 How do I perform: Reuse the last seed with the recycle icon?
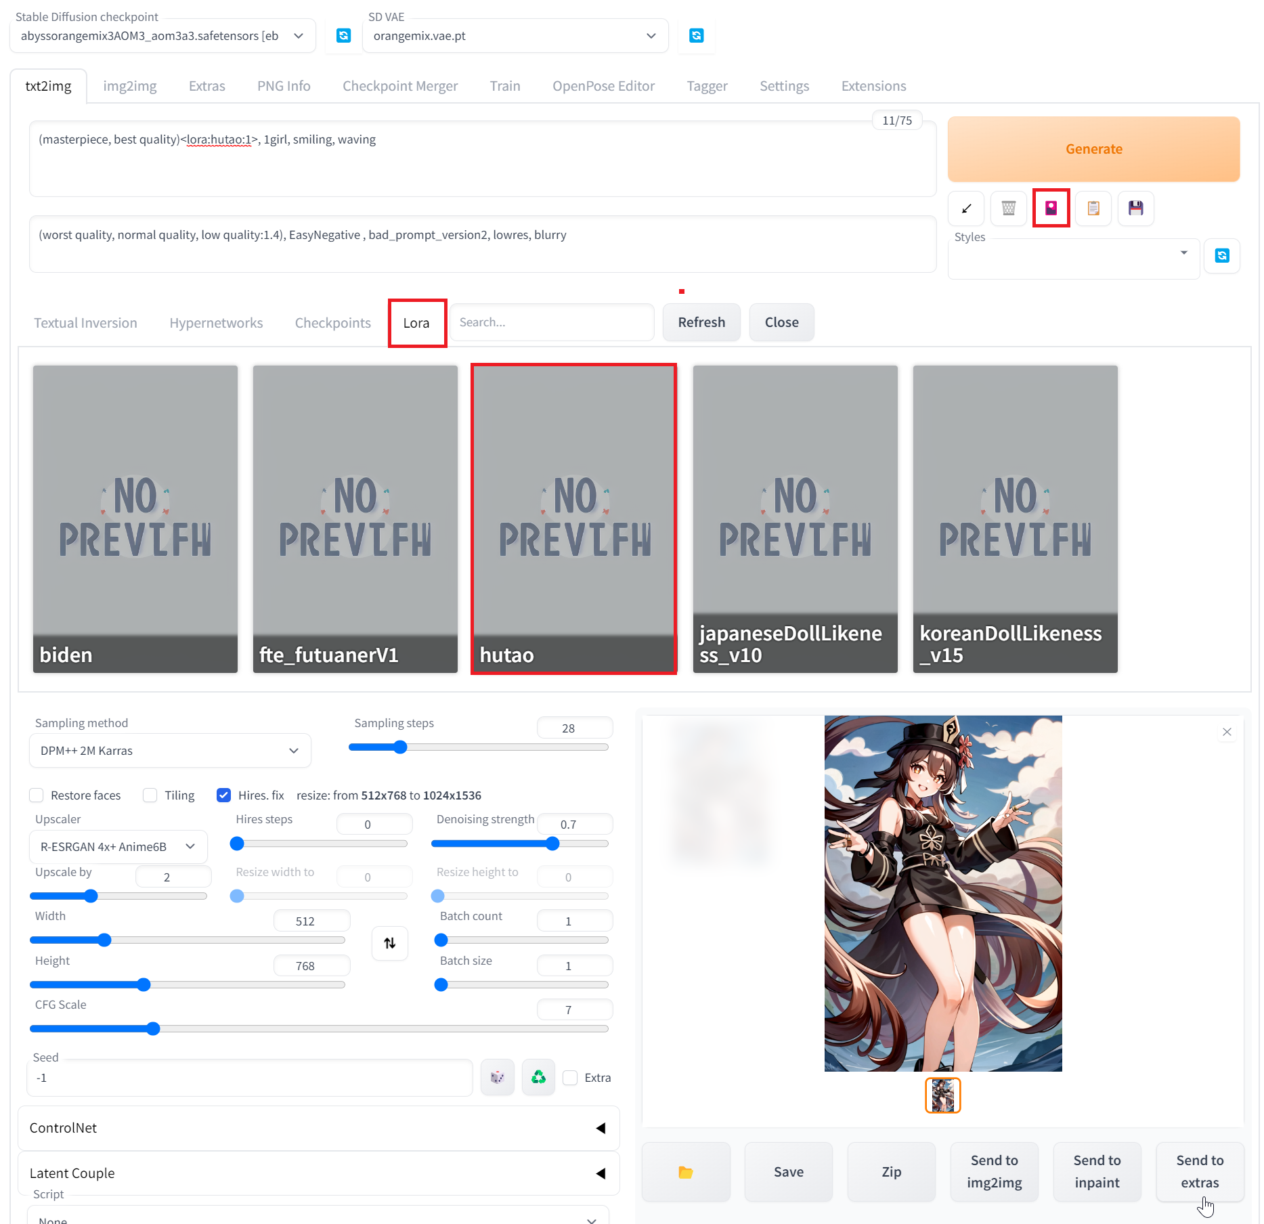click(x=538, y=1077)
